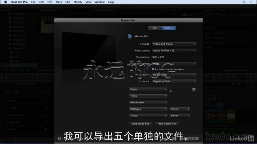This screenshot has width=257, height=144.
Task: Open the Window menu
Action: (x=99, y=2)
